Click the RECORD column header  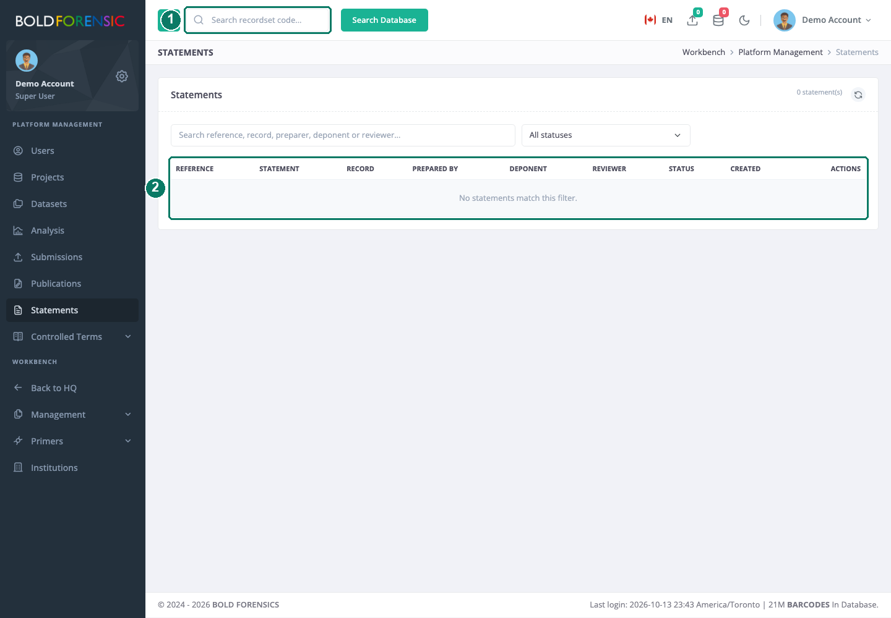tap(360, 169)
